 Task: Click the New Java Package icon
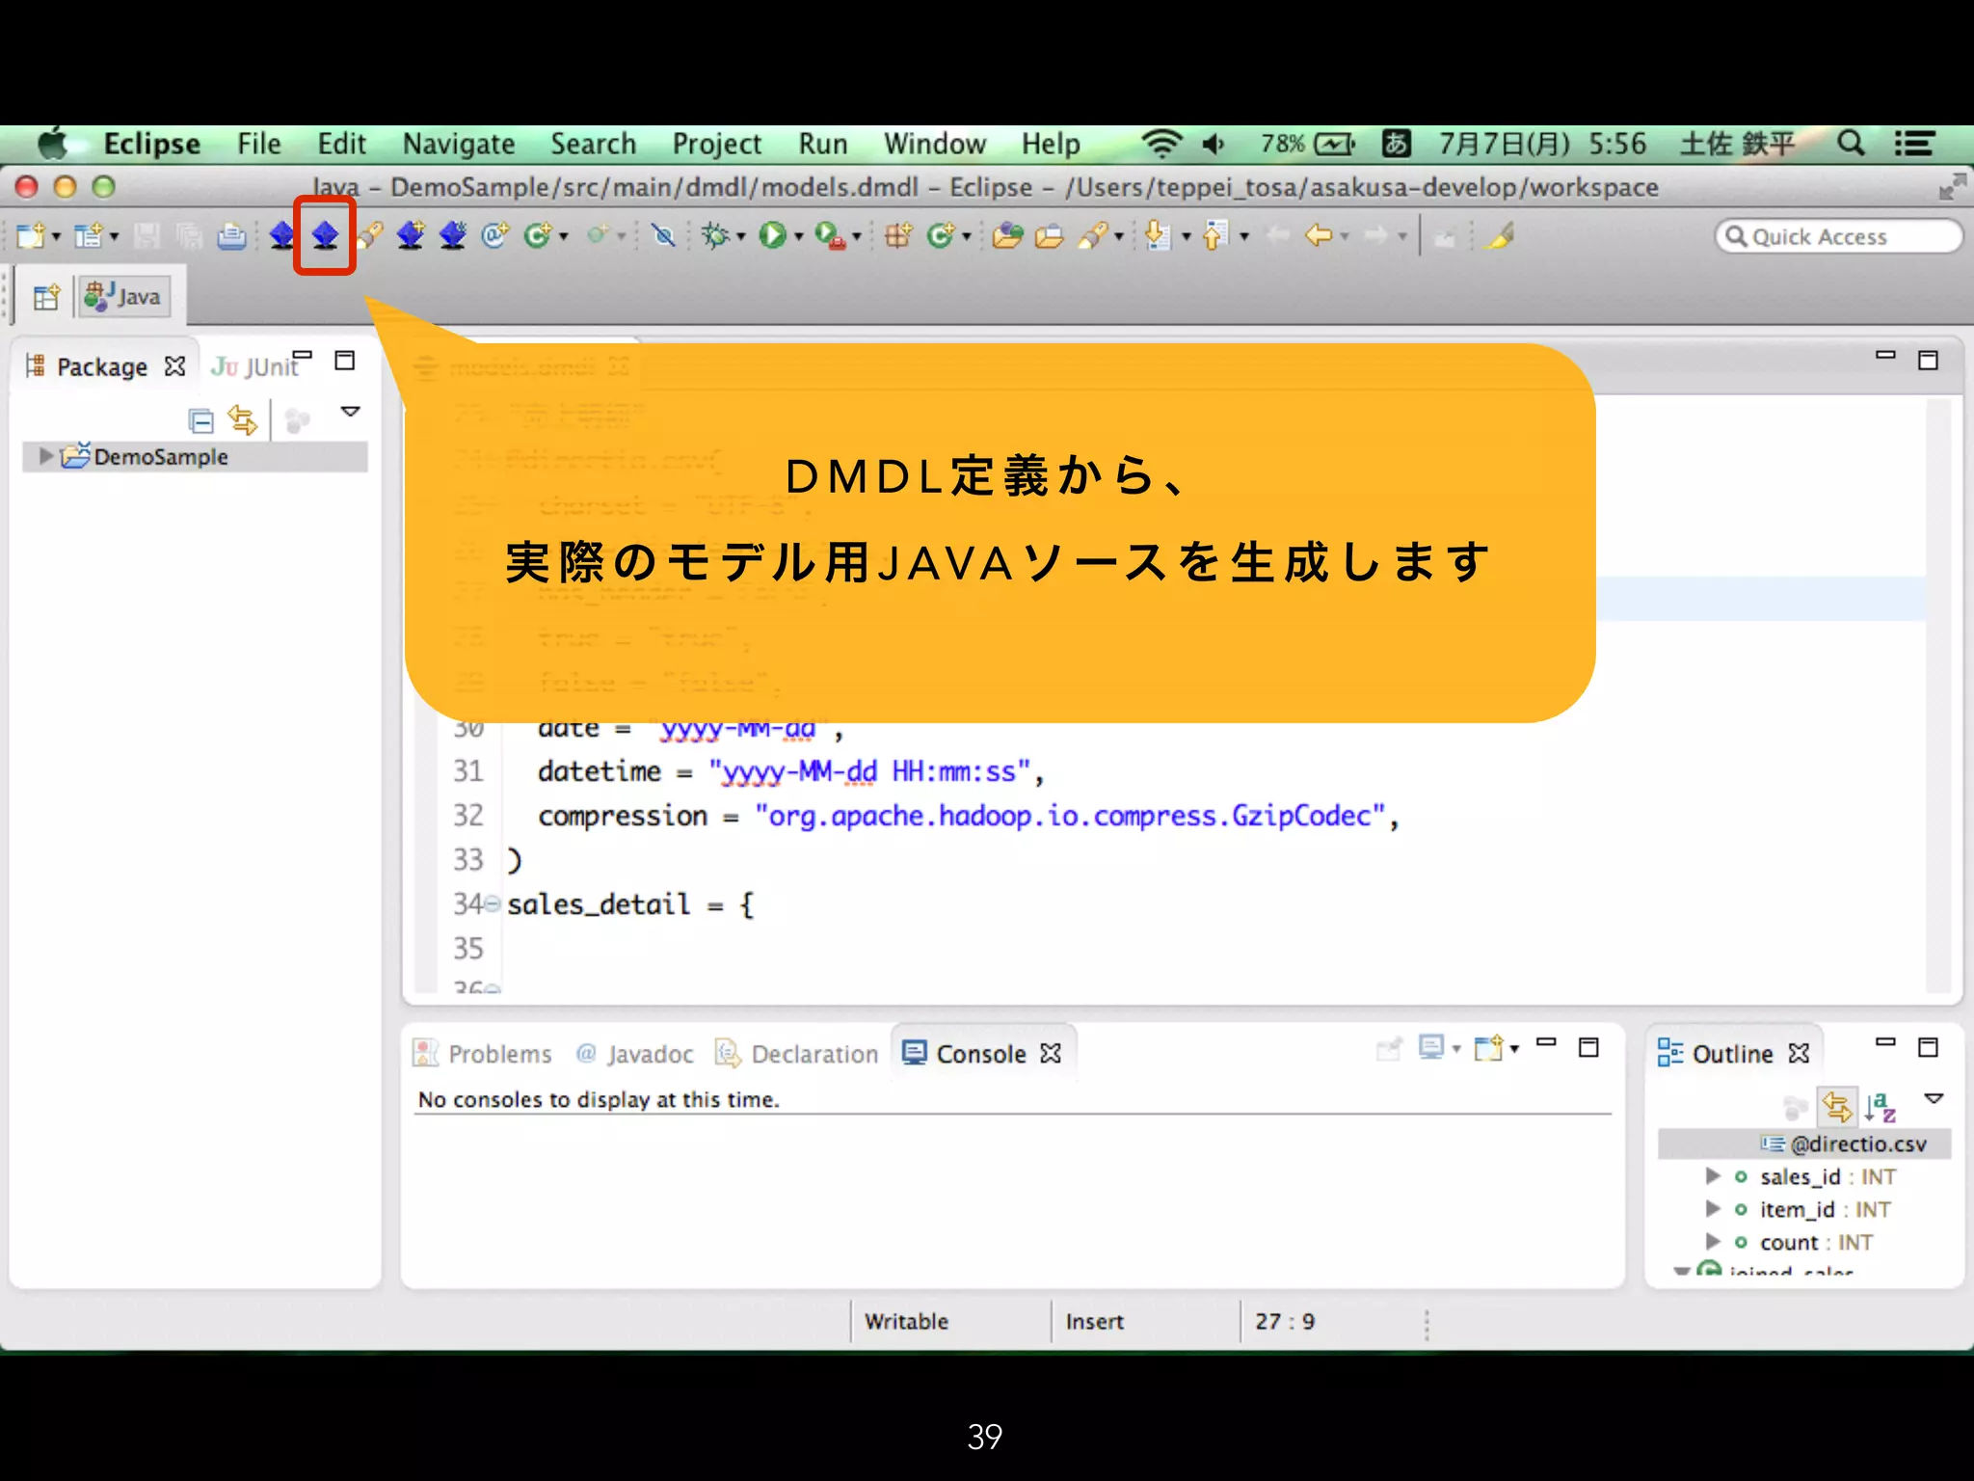pyautogui.click(x=897, y=235)
